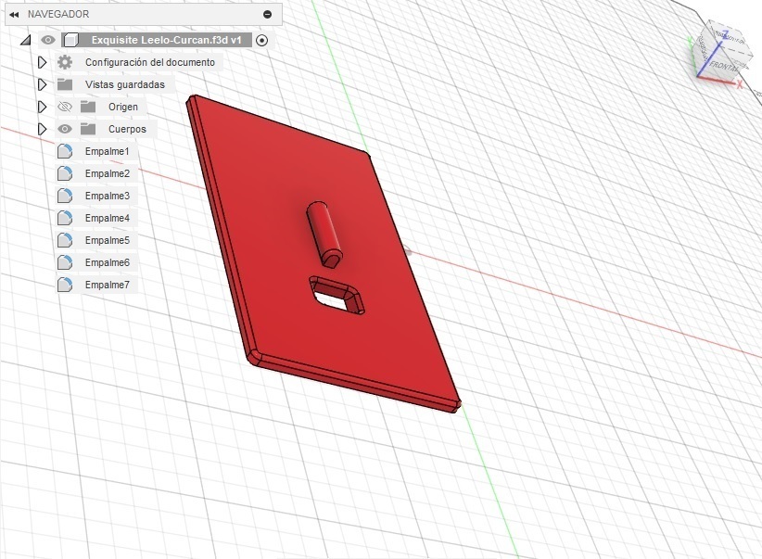The height and width of the screenshot is (559, 762).
Task: Click the fillet icon of Empalme5
Action: (x=65, y=240)
